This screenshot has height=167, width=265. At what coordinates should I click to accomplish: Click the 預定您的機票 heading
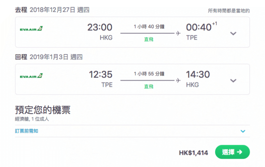[x=42, y=110]
